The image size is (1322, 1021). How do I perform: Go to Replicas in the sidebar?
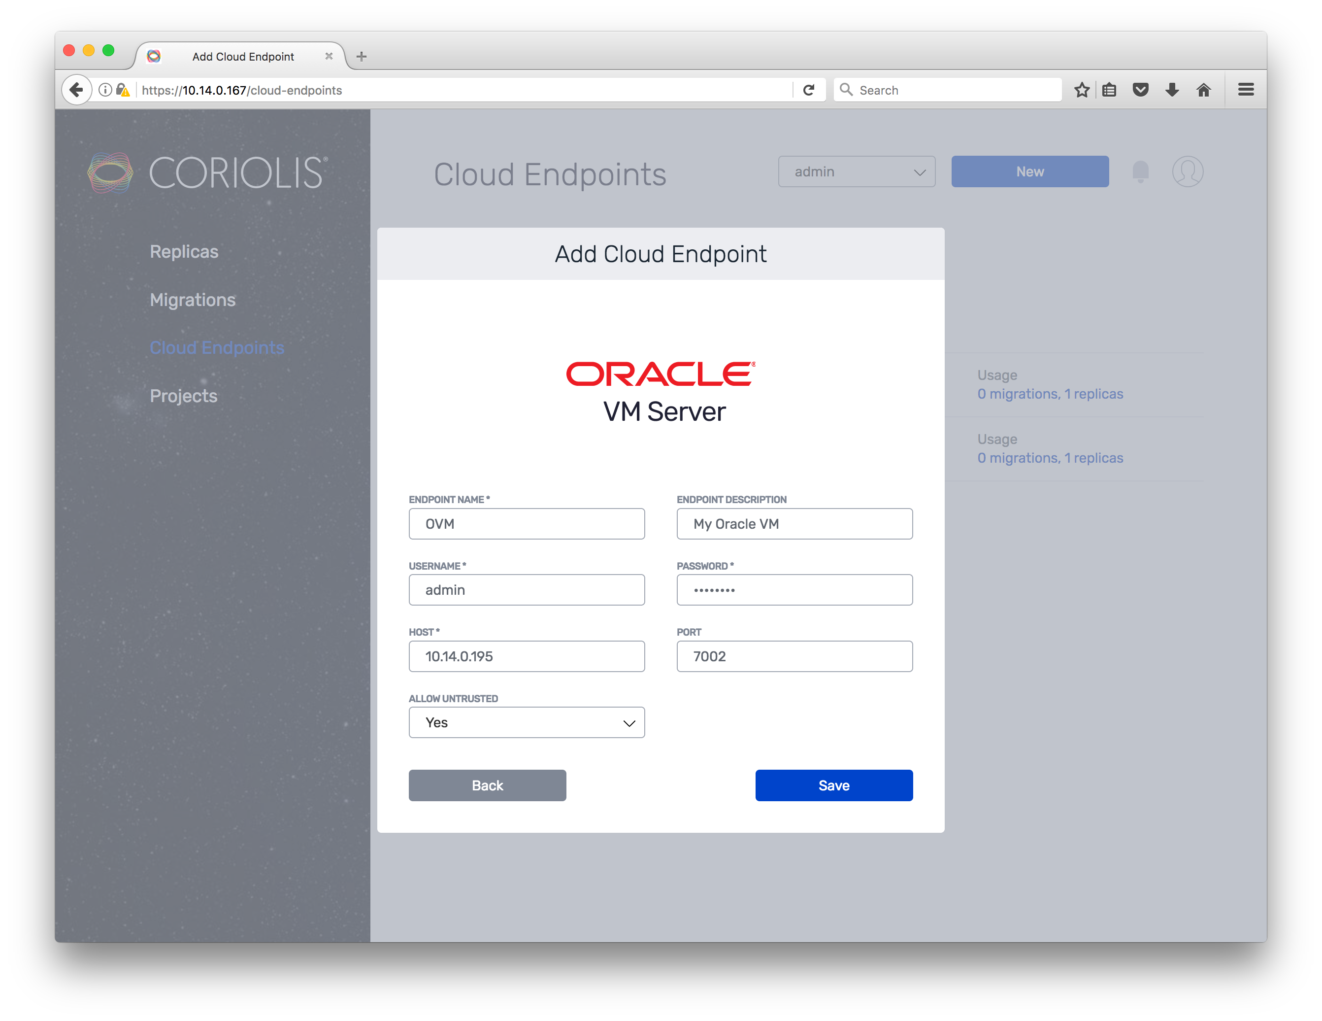click(184, 251)
